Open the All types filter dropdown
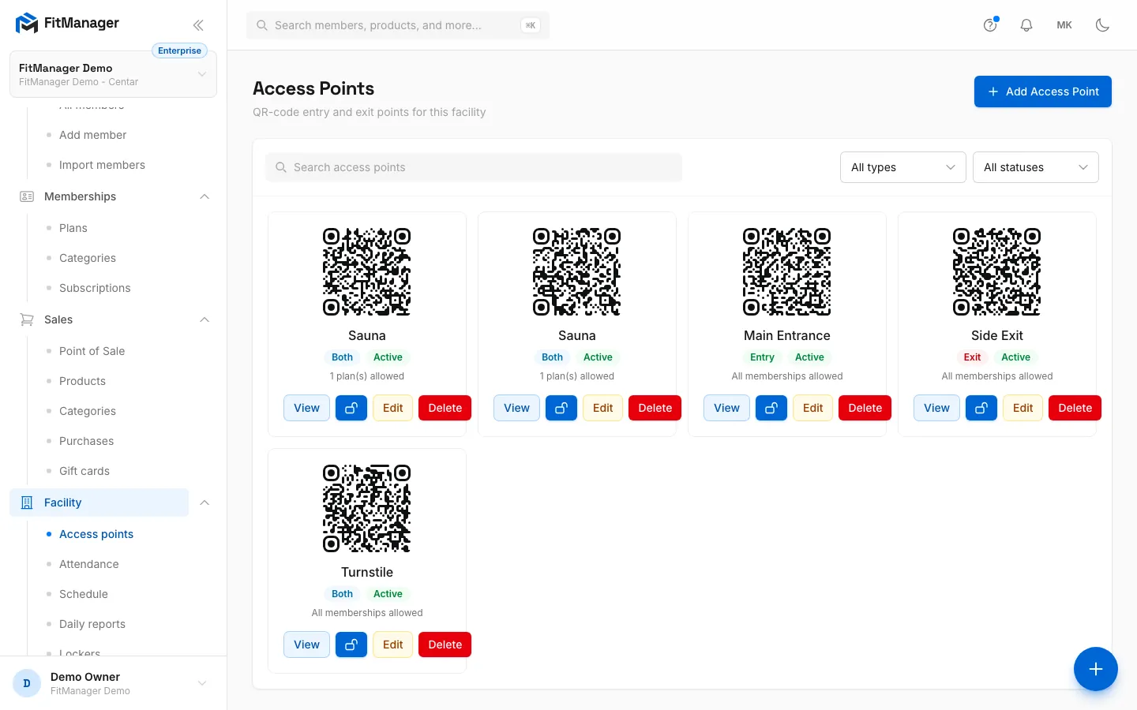The width and height of the screenshot is (1137, 710). pos(903,167)
